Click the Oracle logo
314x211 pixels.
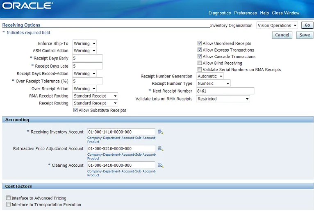pos(27,6)
